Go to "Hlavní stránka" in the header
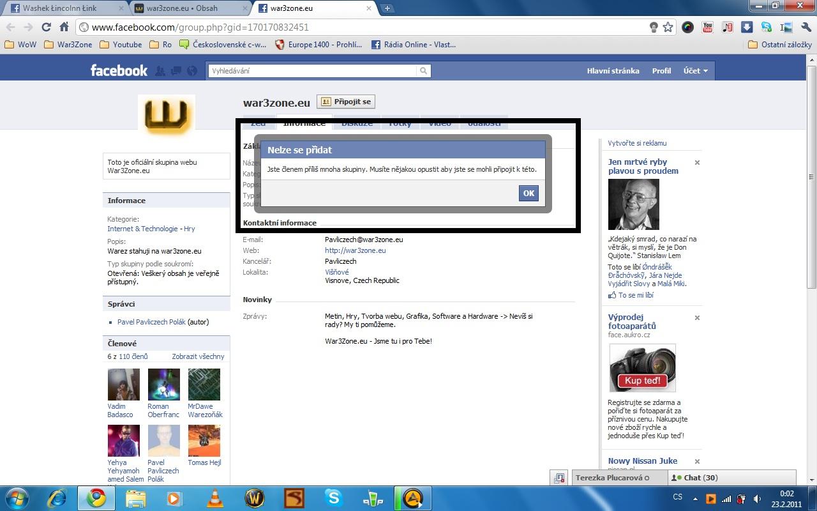This screenshot has width=817, height=511. [613, 71]
